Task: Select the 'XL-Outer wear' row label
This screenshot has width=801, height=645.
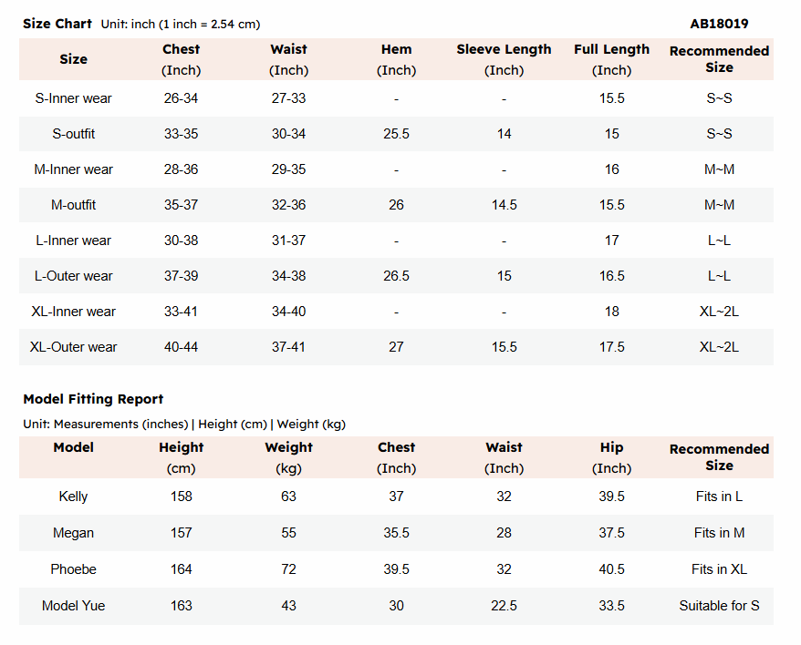Action: [74, 347]
